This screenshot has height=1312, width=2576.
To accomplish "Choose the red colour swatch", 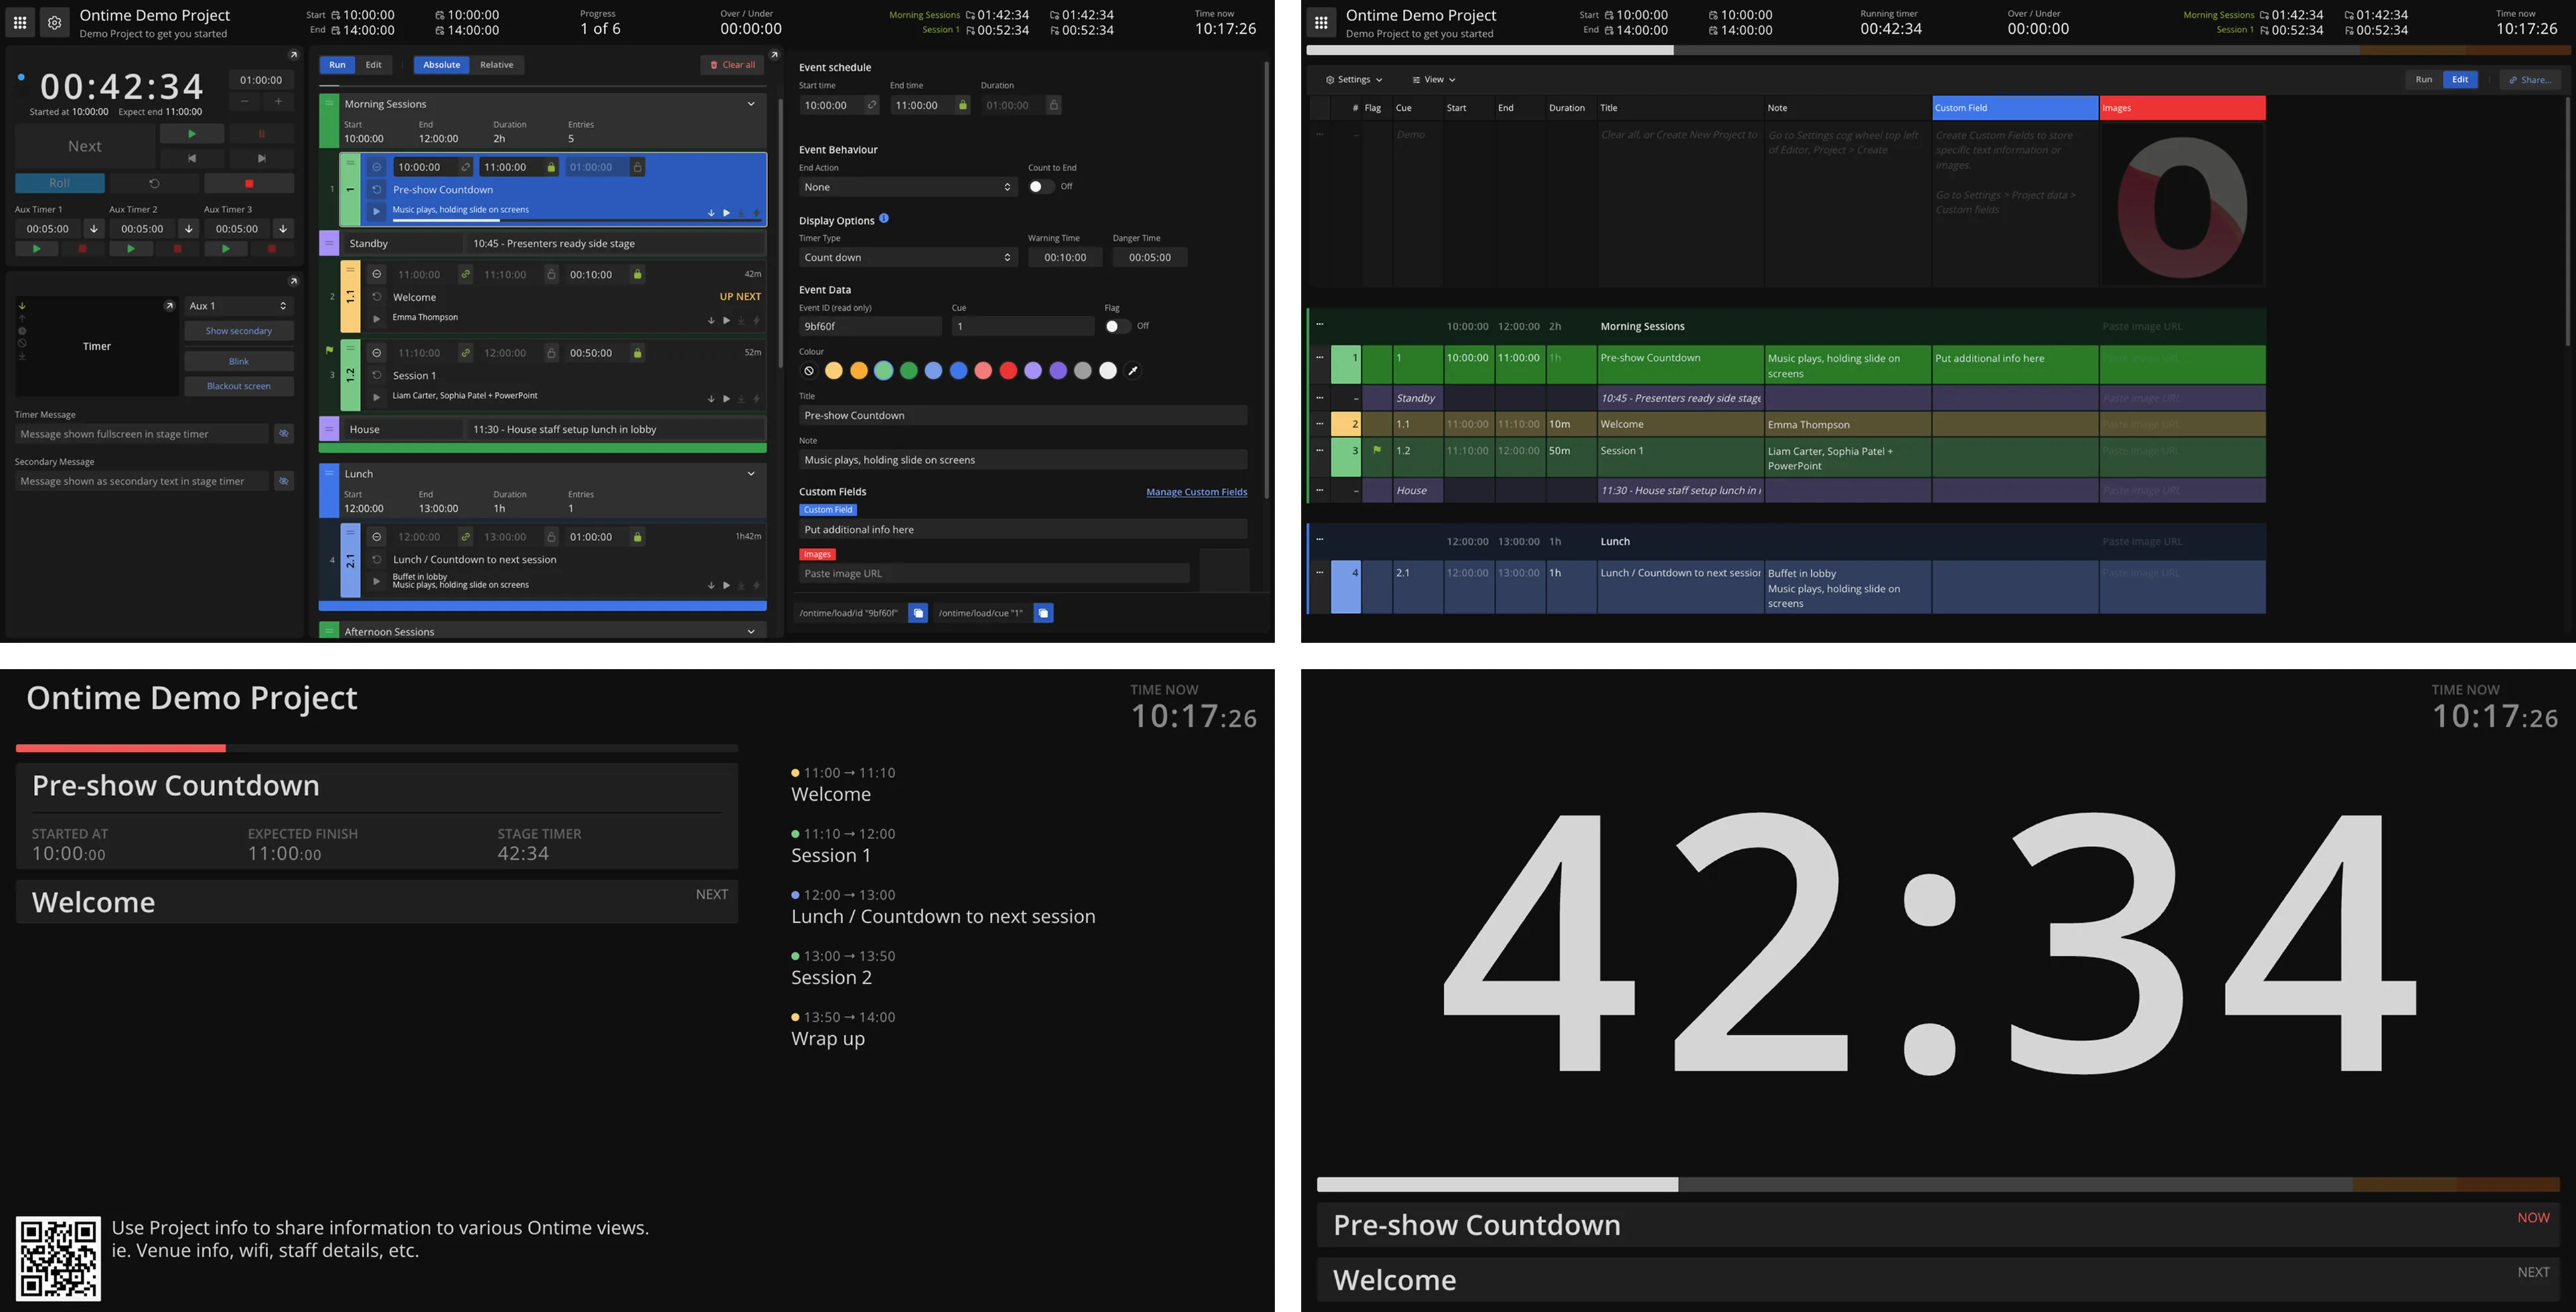I will coord(1008,371).
